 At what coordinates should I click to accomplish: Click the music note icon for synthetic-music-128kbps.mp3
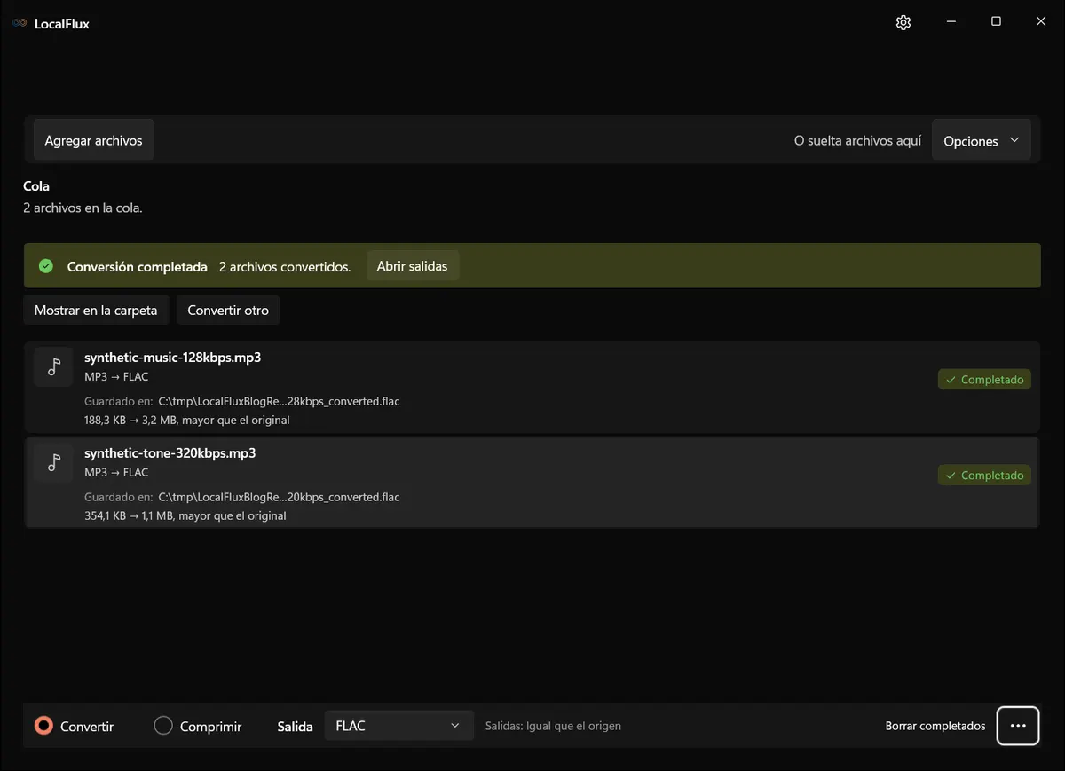click(53, 366)
